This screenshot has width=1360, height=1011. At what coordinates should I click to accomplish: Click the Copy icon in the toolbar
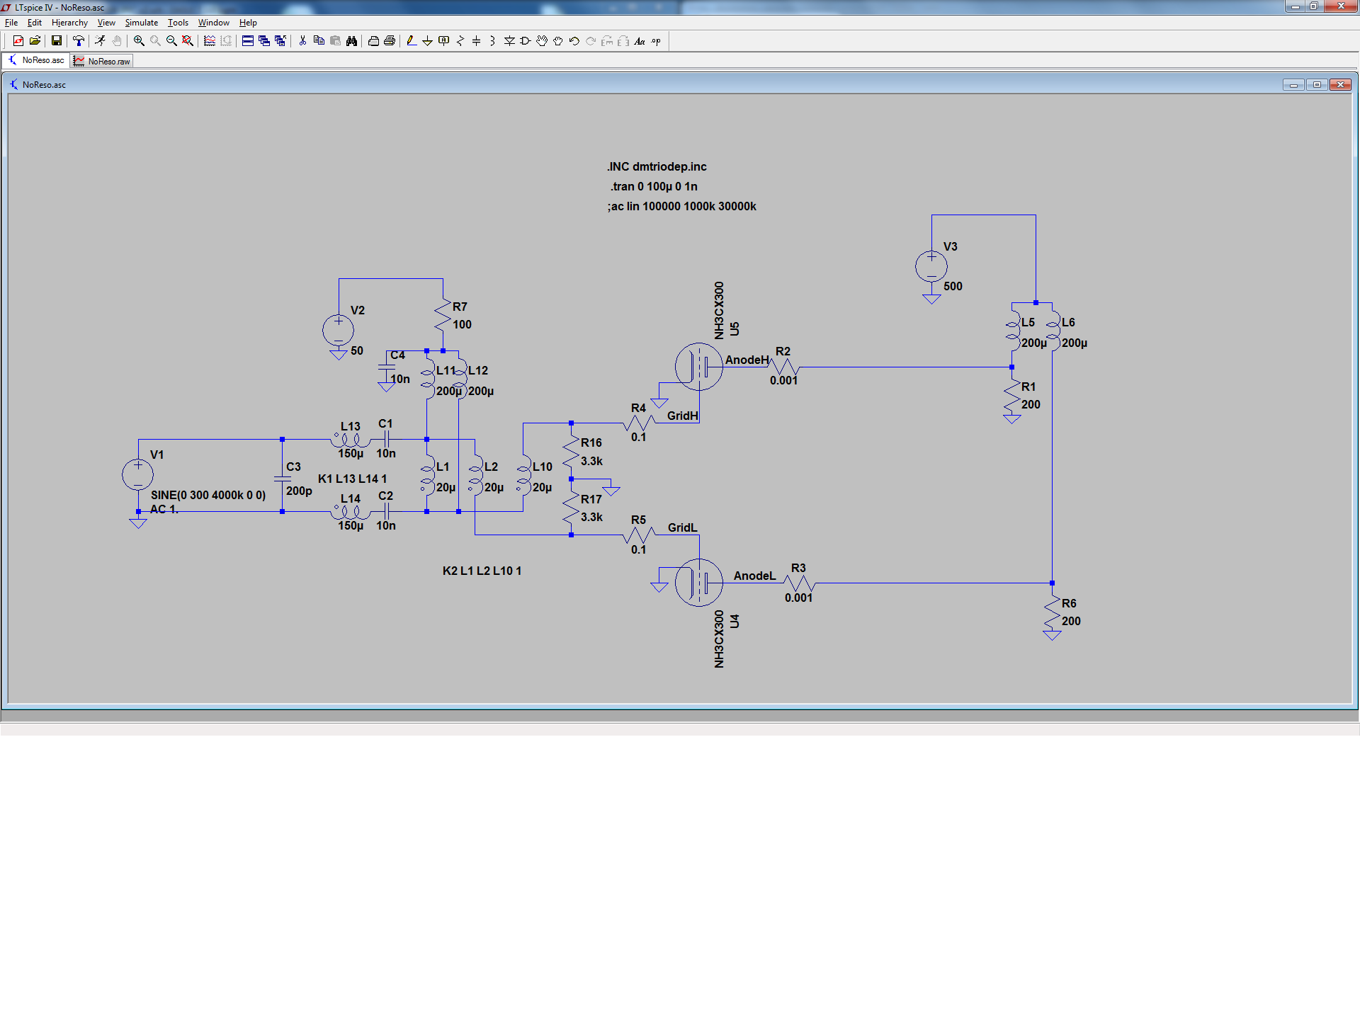click(319, 41)
